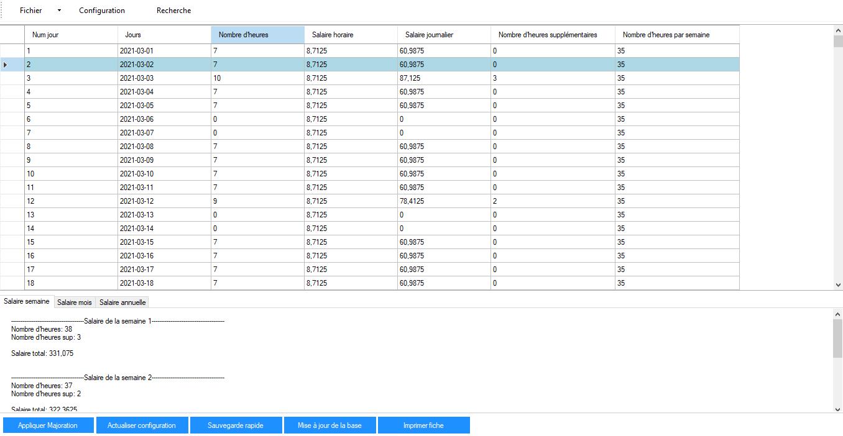Select daily salary cell 87,125
The height and width of the screenshot is (436, 843).
pyautogui.click(x=444, y=78)
